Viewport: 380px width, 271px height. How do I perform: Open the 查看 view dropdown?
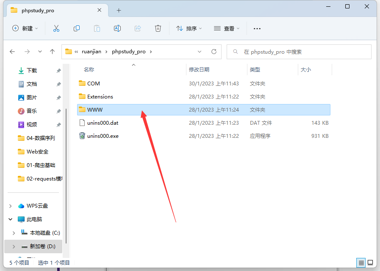tap(227, 29)
